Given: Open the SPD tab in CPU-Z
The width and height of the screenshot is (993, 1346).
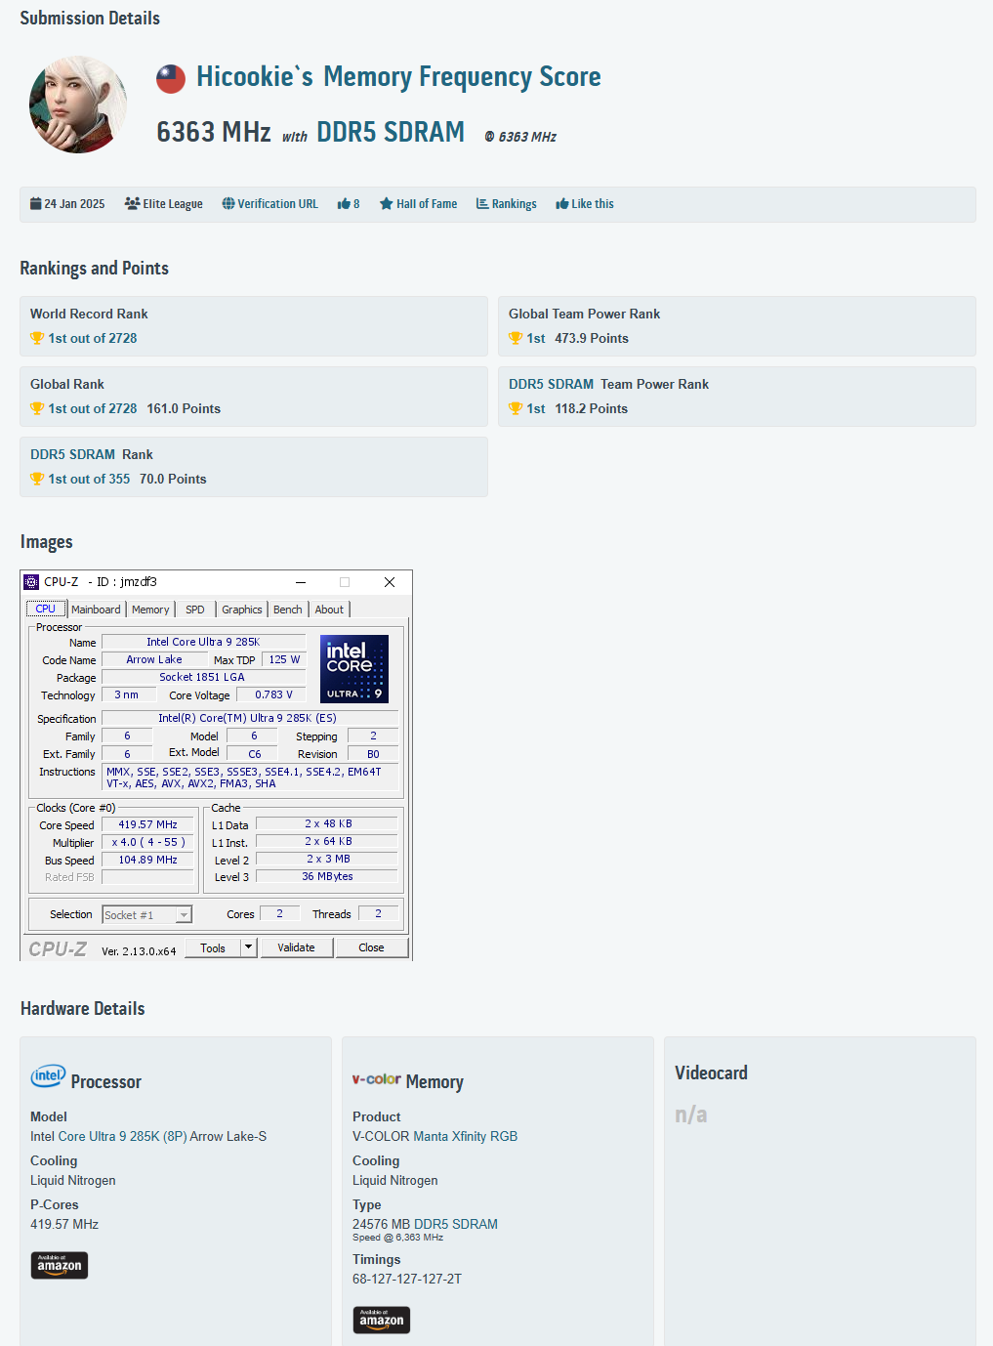Looking at the screenshot, I should point(195,610).
